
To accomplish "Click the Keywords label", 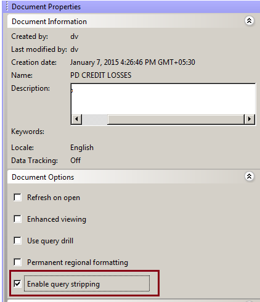I will (28, 132).
